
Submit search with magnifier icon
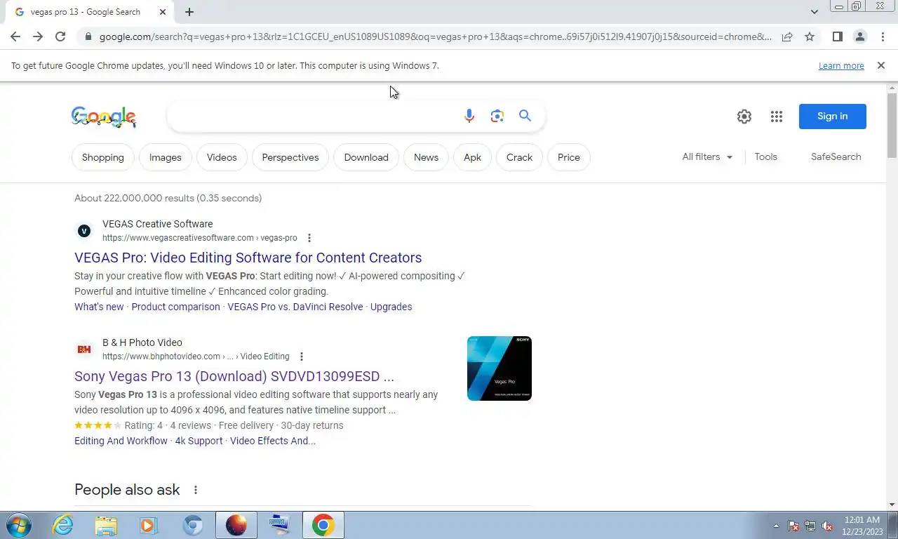[525, 116]
